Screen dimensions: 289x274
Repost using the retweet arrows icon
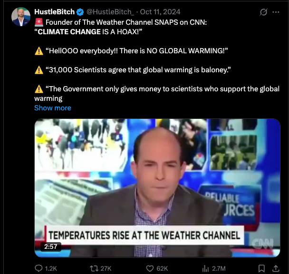(94, 268)
